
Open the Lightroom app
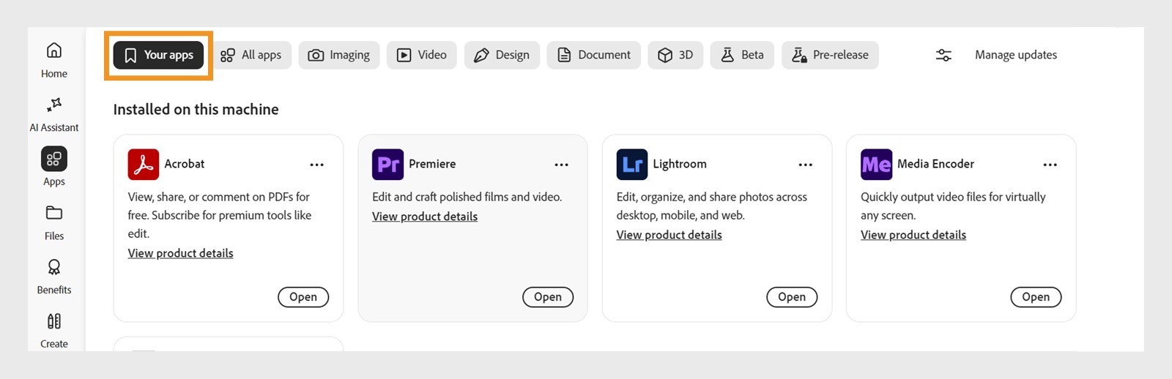pyautogui.click(x=792, y=297)
